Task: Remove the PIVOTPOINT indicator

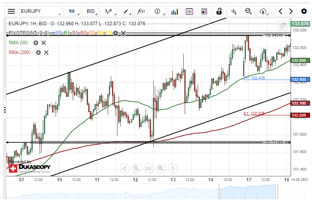Action: click(123, 33)
